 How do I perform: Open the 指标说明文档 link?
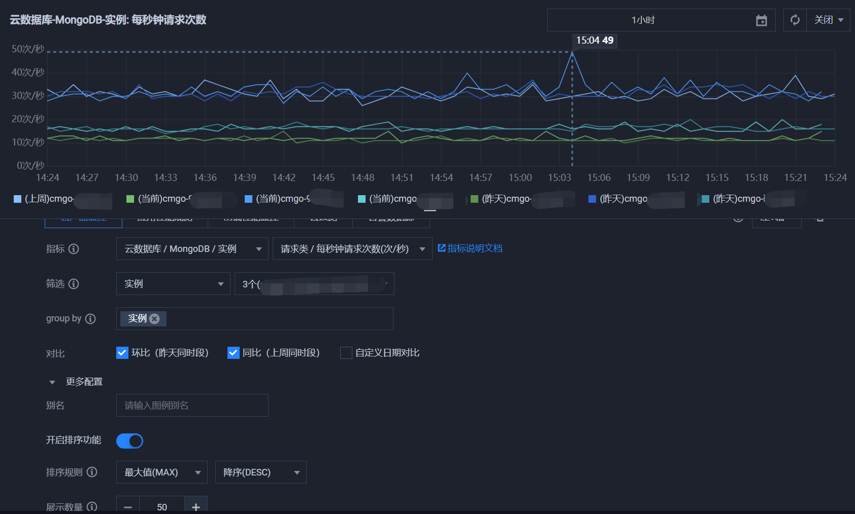tap(470, 248)
